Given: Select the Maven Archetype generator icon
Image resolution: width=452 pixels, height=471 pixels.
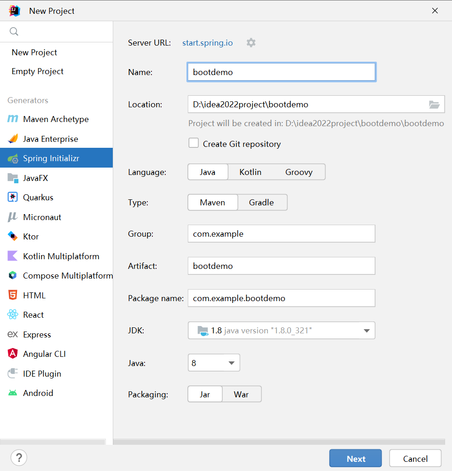Looking at the screenshot, I should pos(12,119).
